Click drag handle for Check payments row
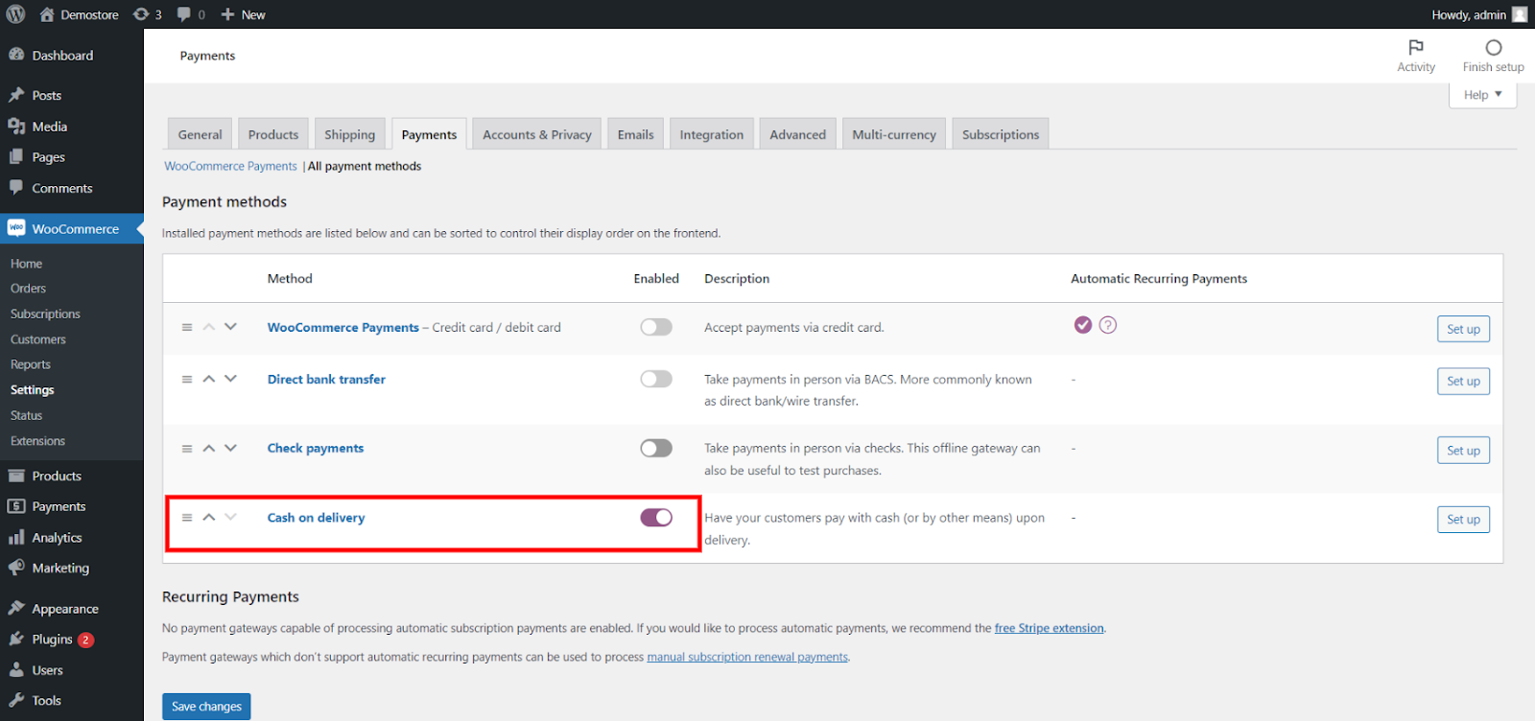Viewport: 1535px width, 721px height. click(187, 448)
